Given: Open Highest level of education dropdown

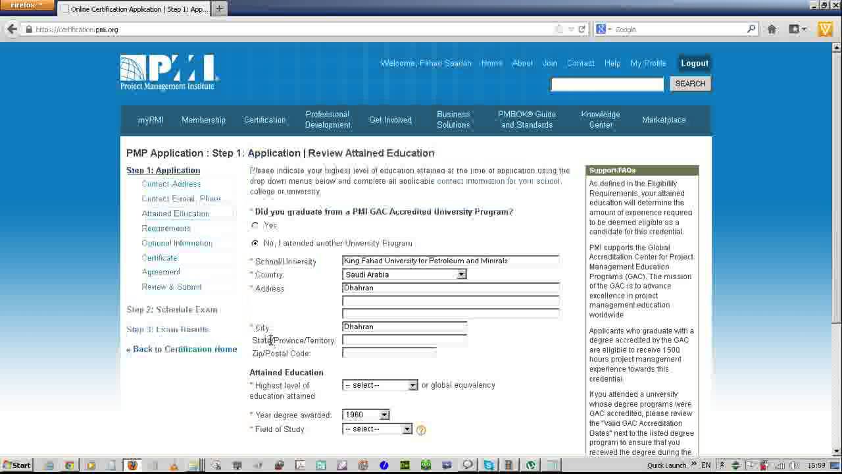Looking at the screenshot, I should [380, 385].
